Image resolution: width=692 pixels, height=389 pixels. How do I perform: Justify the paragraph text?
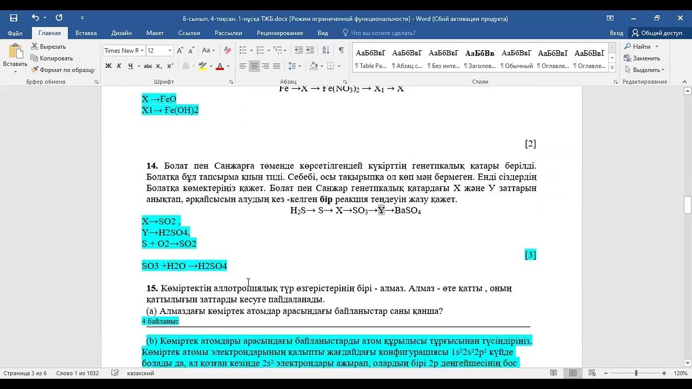coord(277,66)
